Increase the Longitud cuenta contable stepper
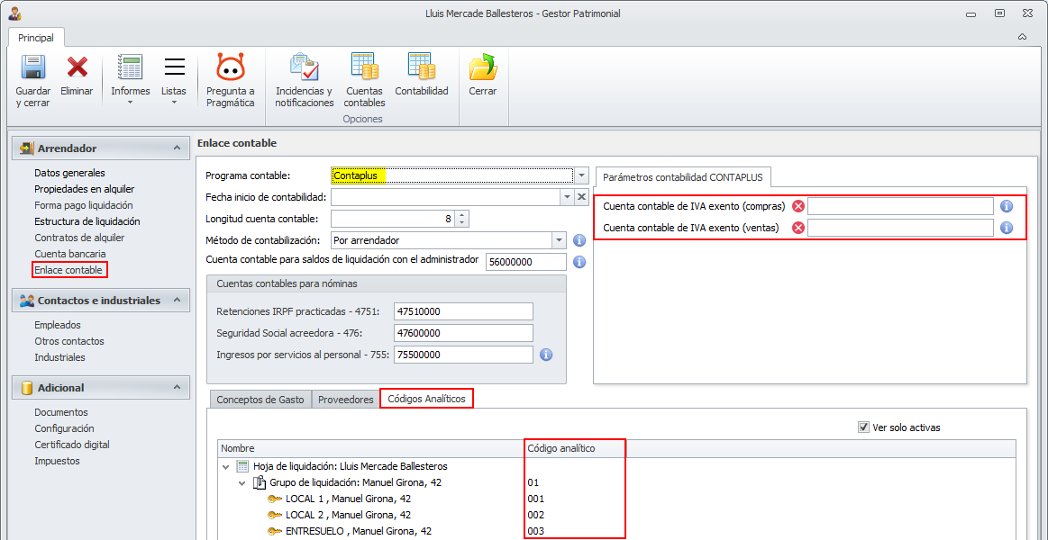1048x540 pixels. pos(461,215)
